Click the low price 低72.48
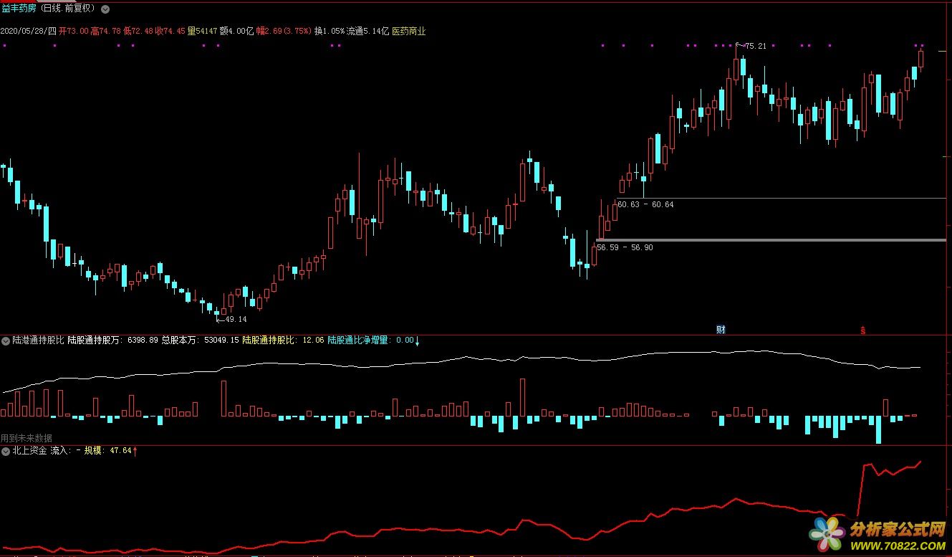The width and height of the screenshot is (952, 557). 138,32
